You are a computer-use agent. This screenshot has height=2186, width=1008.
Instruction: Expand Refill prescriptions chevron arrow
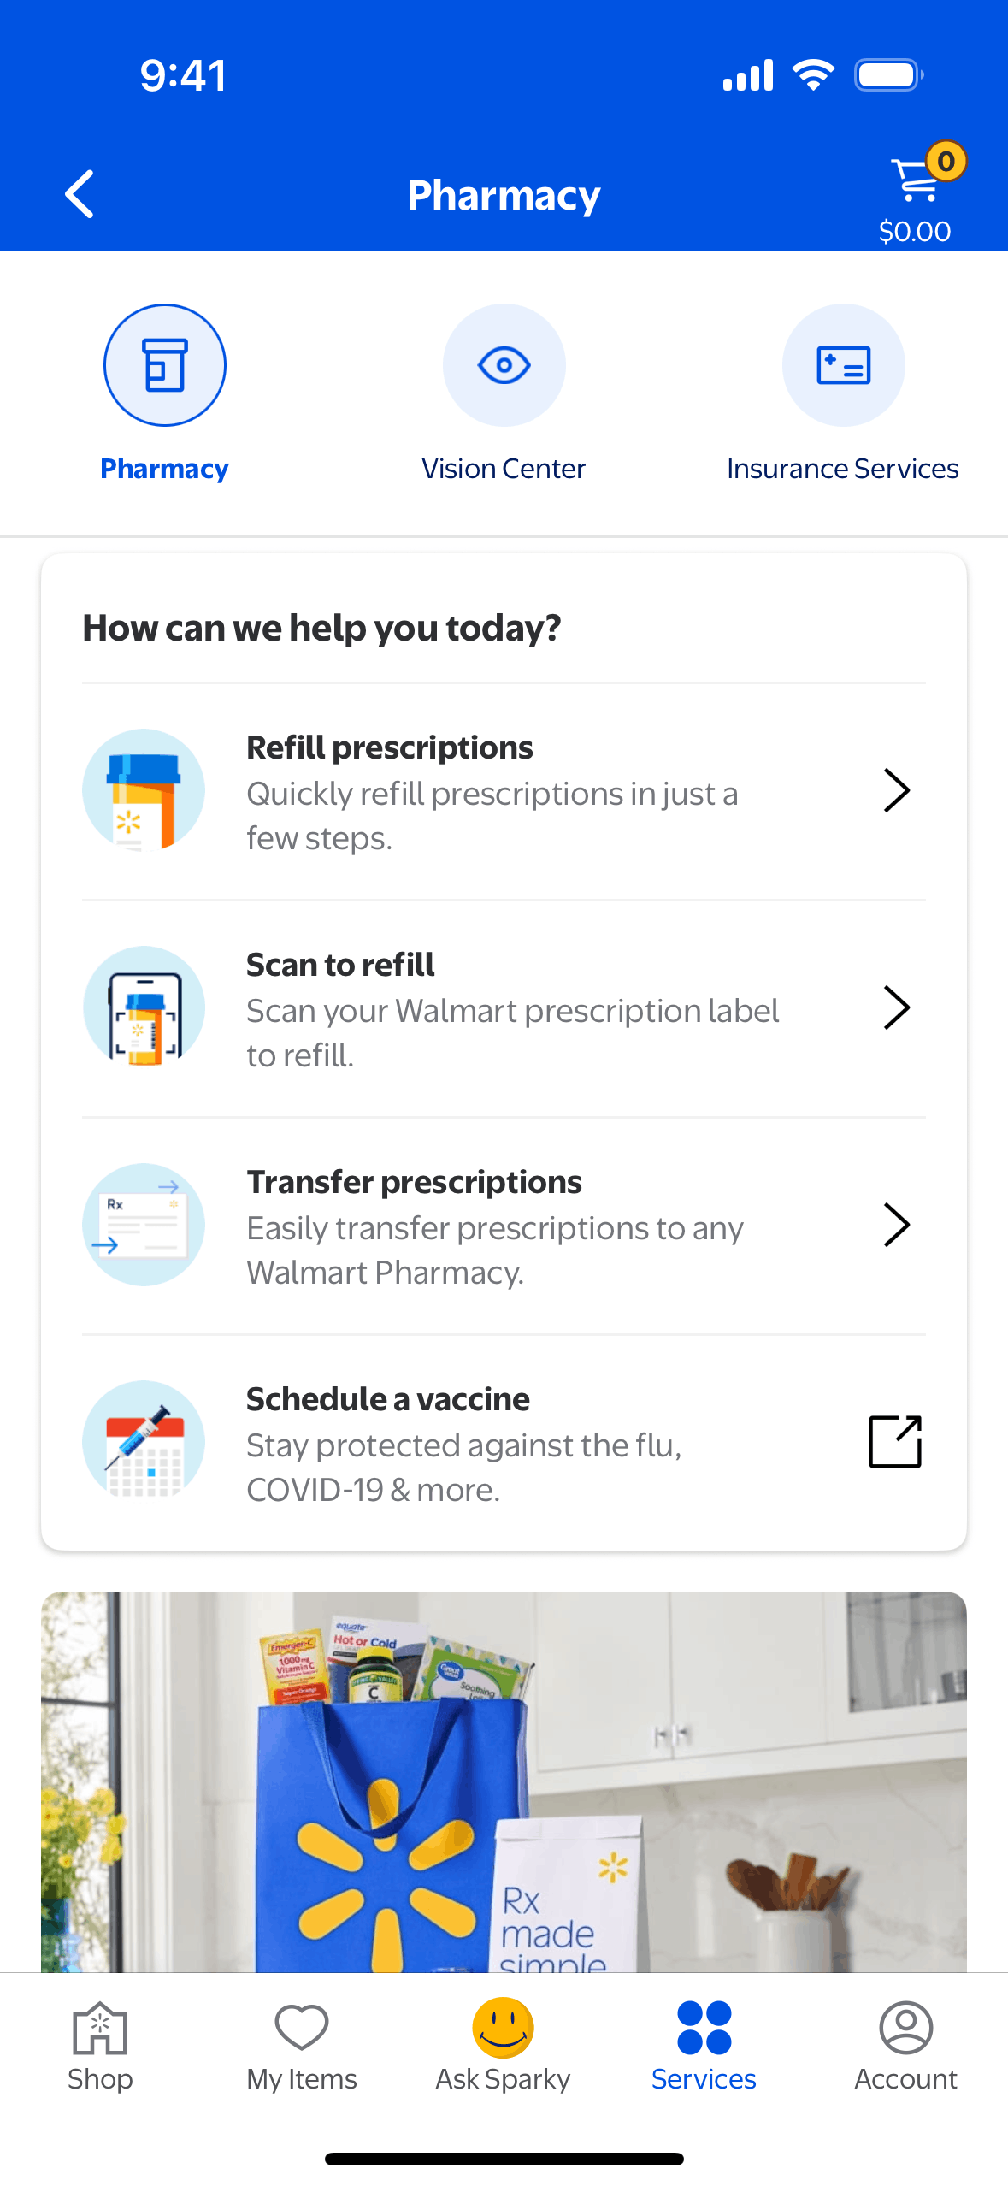pyautogui.click(x=896, y=790)
